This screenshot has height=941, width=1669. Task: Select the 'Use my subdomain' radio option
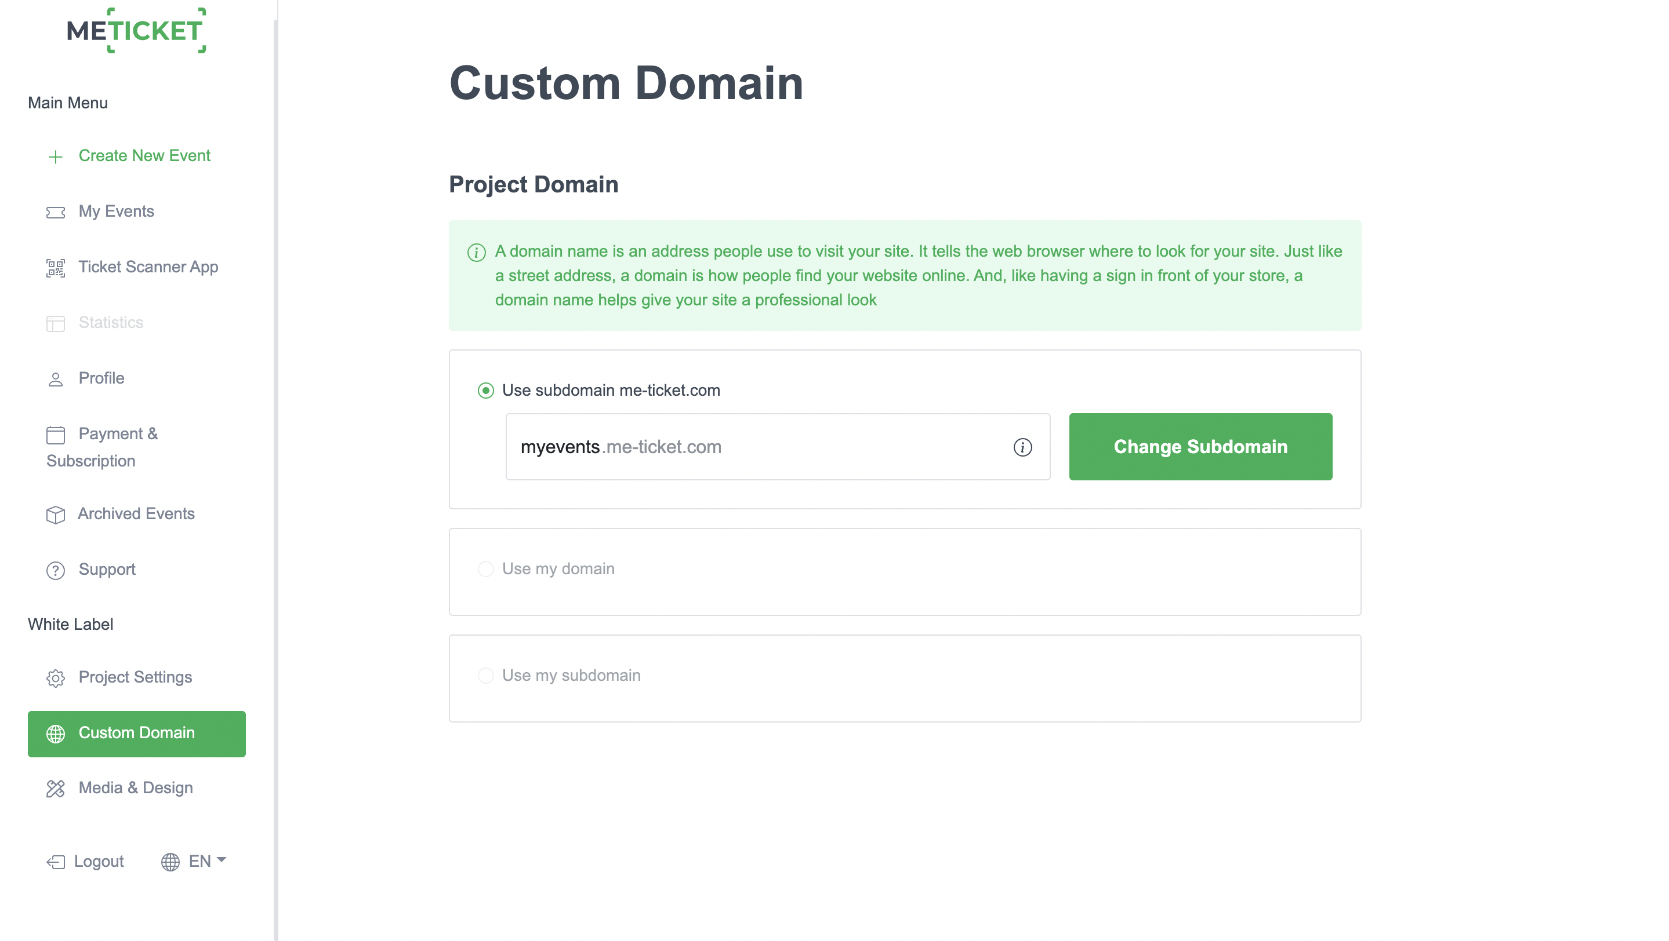pyautogui.click(x=486, y=676)
